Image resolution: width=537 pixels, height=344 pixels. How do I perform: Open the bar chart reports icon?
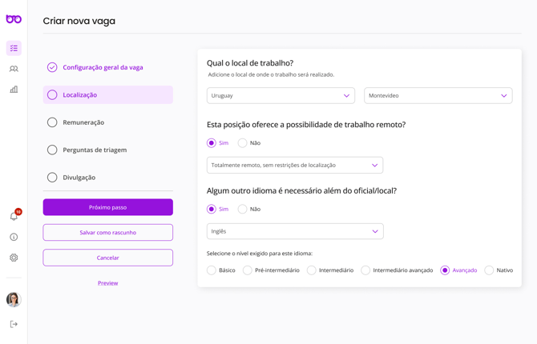click(x=14, y=90)
